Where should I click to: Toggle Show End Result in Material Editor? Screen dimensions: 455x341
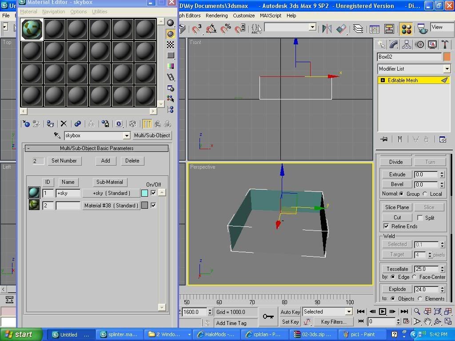coord(147,124)
